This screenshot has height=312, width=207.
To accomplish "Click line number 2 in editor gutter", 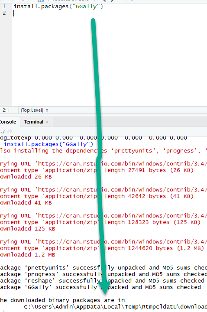I will 4,13.
